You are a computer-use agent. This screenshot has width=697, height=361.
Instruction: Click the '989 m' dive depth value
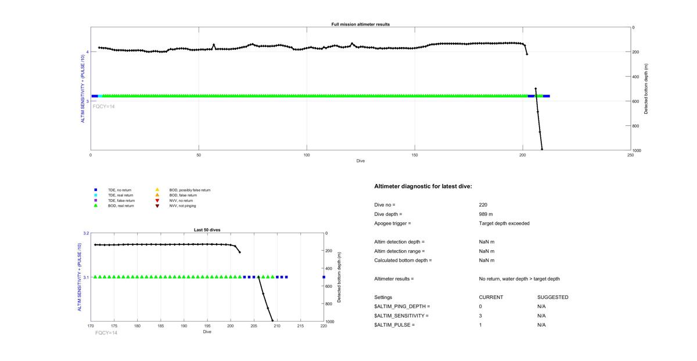(x=486, y=214)
